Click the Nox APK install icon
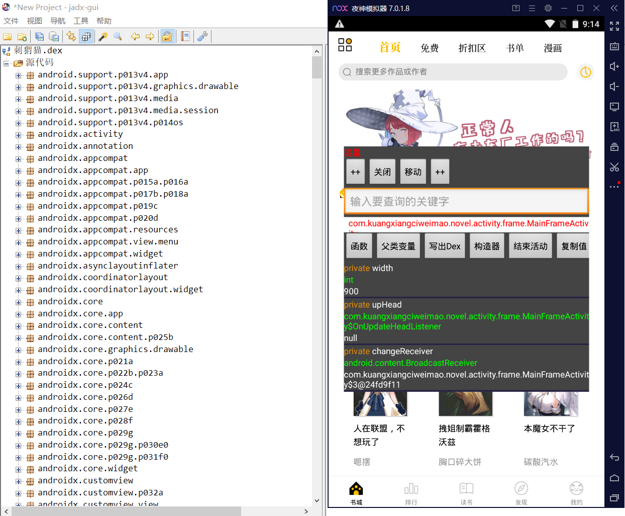Viewport: 625px width, 516px height. (614, 127)
